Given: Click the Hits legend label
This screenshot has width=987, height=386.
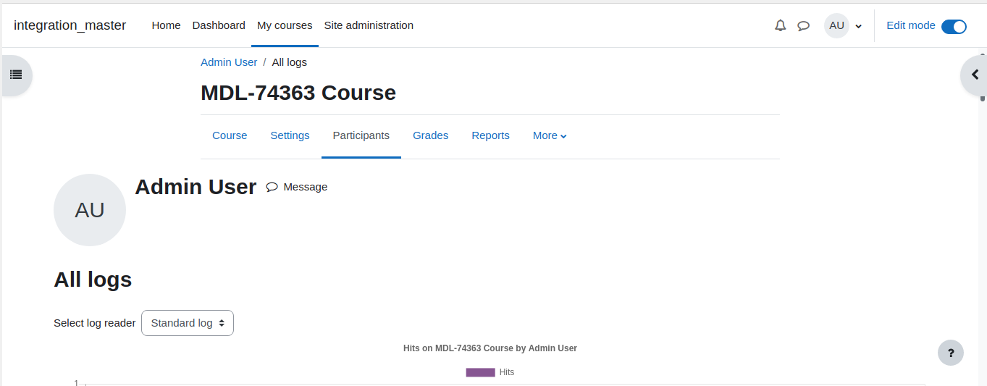Looking at the screenshot, I should pyautogui.click(x=507, y=372).
